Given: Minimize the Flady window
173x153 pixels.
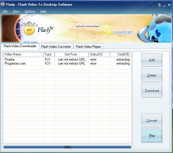Looking at the screenshot, I should [x=164, y=5].
